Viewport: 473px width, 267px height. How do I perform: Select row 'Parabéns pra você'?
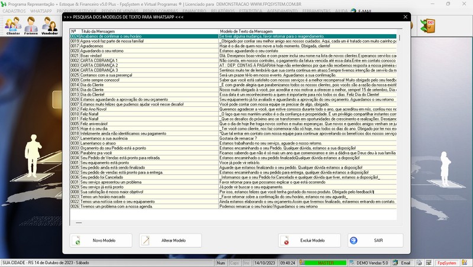point(233,153)
